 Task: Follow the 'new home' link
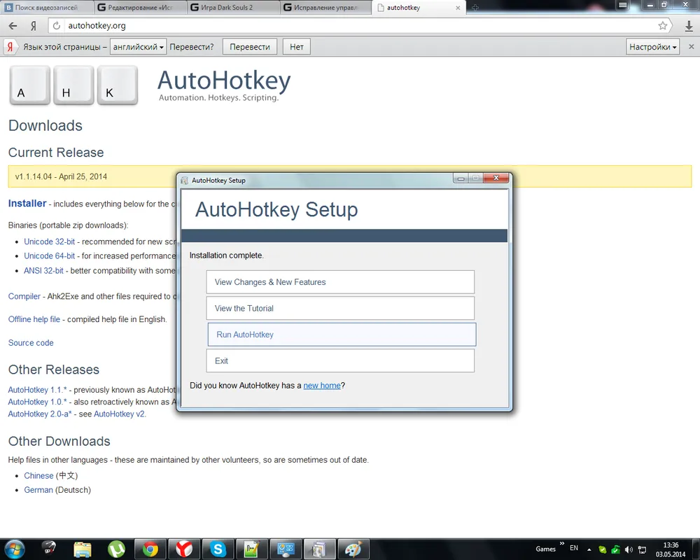(x=321, y=386)
